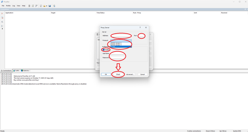The image size is (248, 132).
Task: Expand open profile folder dropdown arrow
Action: [x=47, y=6]
